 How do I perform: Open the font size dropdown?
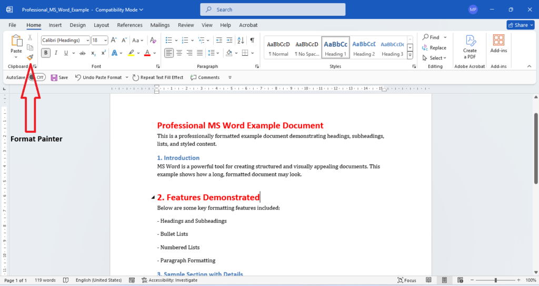(105, 40)
